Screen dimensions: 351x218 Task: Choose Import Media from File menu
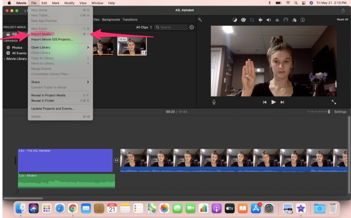pyautogui.click(x=60, y=34)
